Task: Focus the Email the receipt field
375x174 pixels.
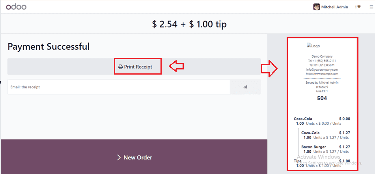Action: [x=119, y=87]
